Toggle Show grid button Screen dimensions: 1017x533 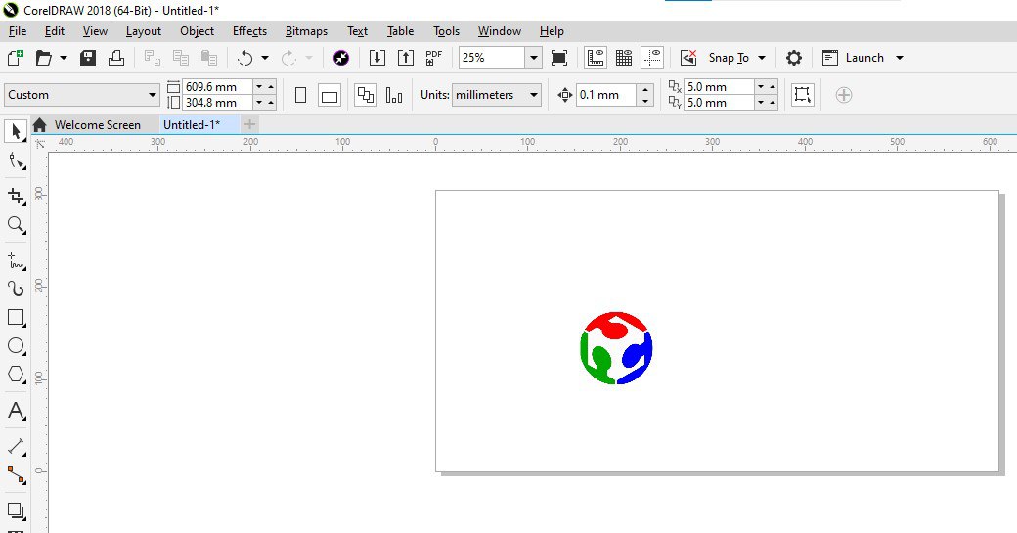pyautogui.click(x=624, y=58)
